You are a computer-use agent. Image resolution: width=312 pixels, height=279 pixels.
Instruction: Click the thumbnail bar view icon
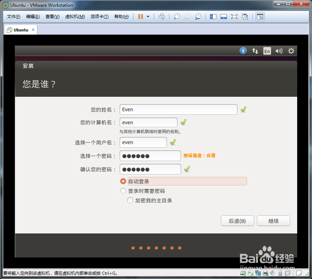pyautogui.click(x=224, y=17)
